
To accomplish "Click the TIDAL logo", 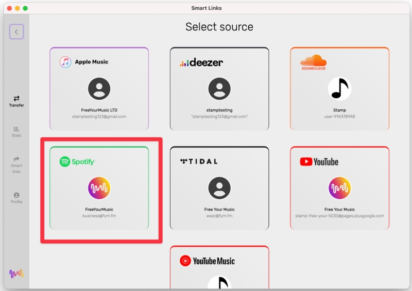I will (x=199, y=161).
